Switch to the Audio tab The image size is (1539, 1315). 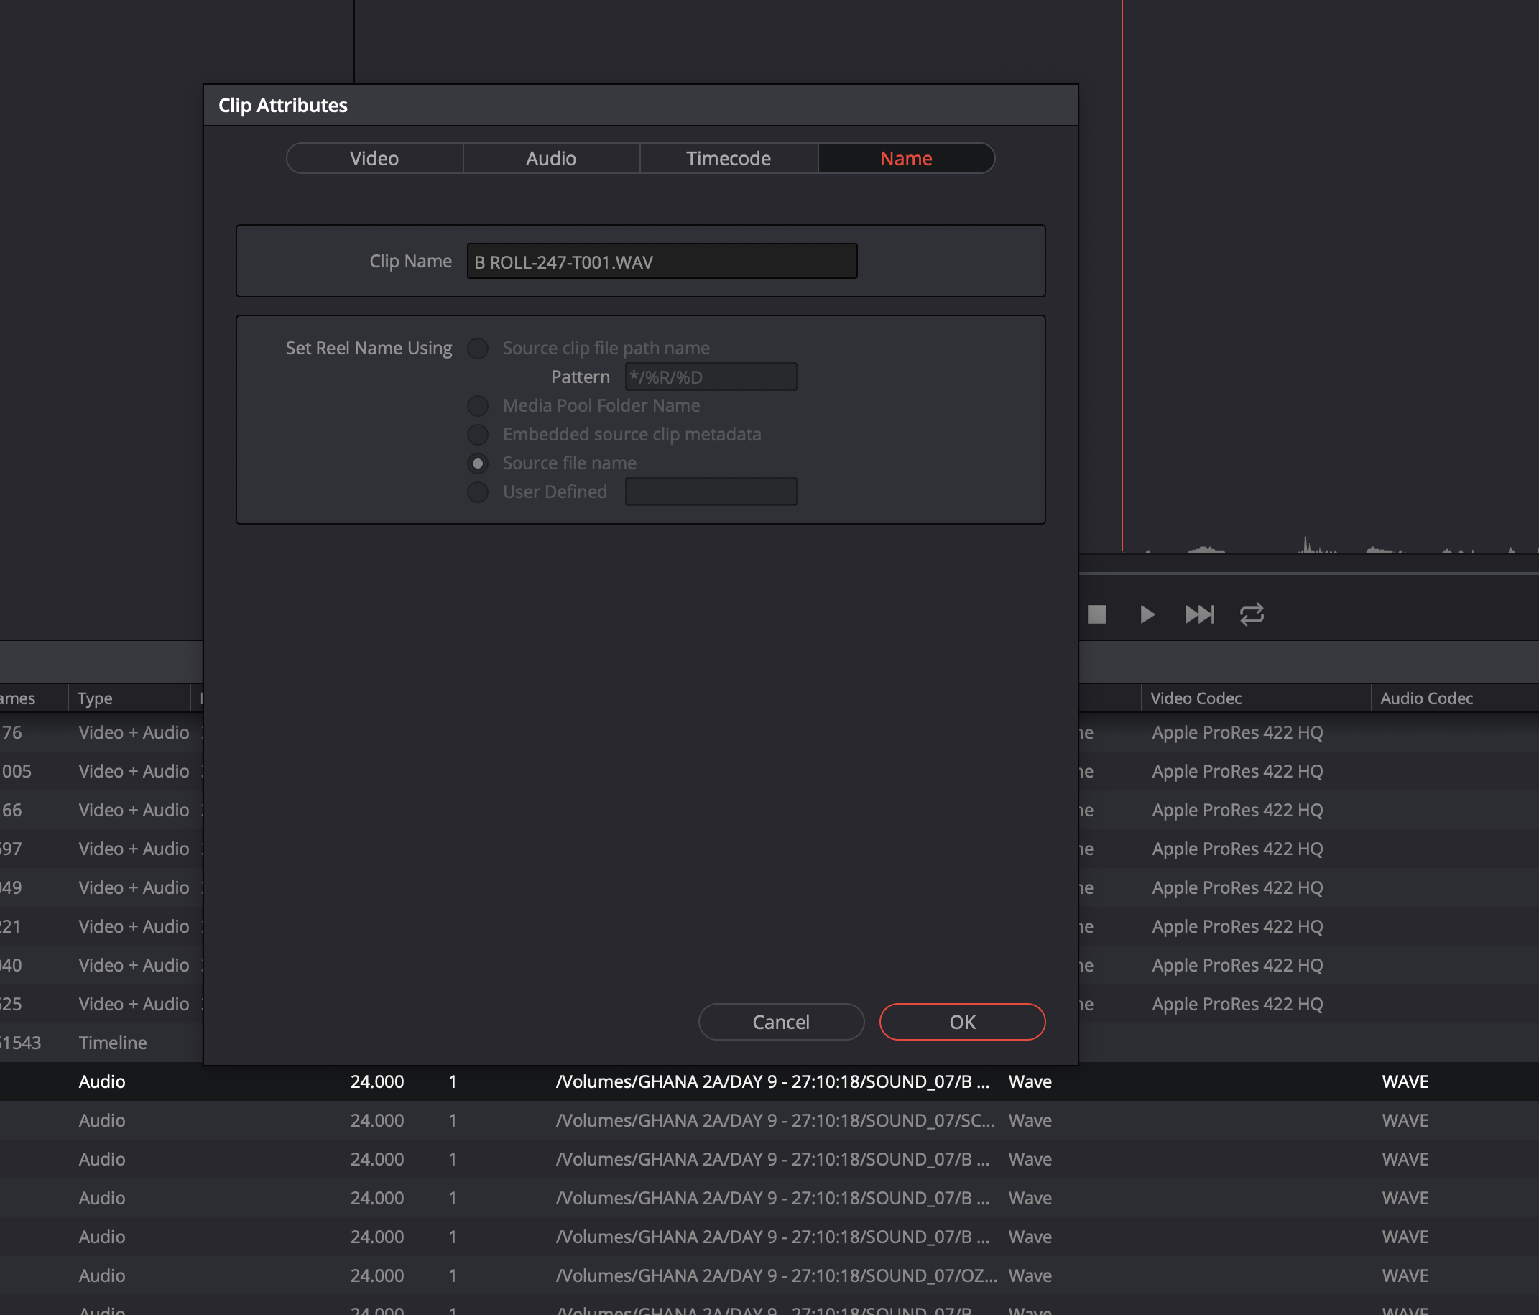[551, 158]
